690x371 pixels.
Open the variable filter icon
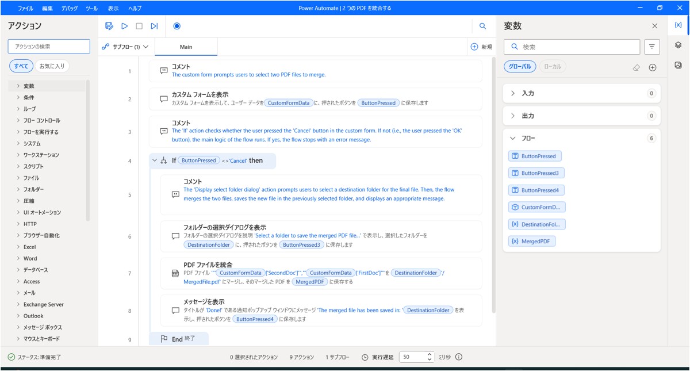tap(652, 47)
